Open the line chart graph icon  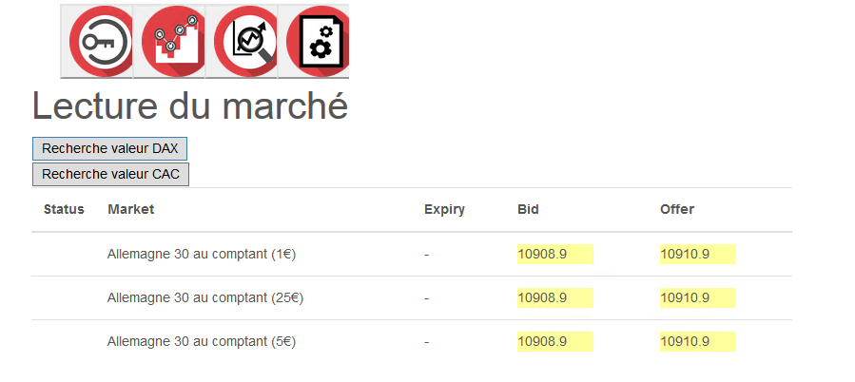point(169,41)
